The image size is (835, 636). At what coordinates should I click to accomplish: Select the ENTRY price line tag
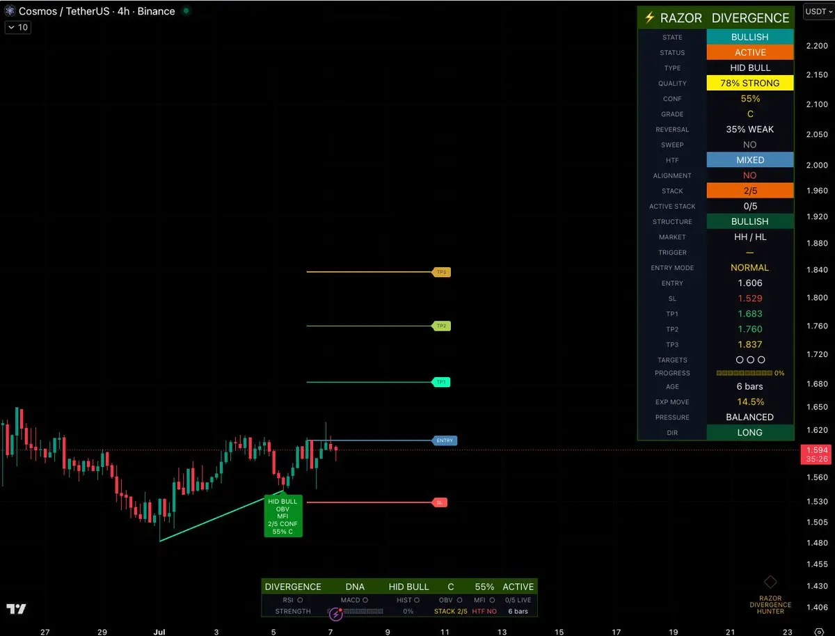coord(445,440)
